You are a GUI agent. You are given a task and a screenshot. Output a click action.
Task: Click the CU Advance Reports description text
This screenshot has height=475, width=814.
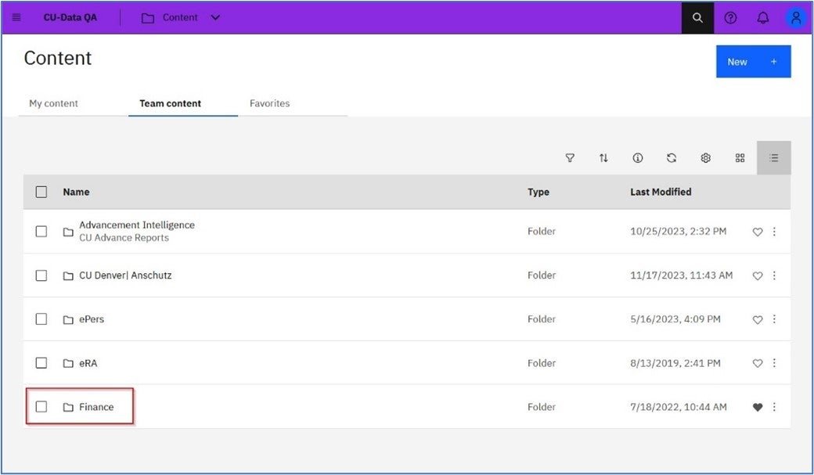(124, 238)
